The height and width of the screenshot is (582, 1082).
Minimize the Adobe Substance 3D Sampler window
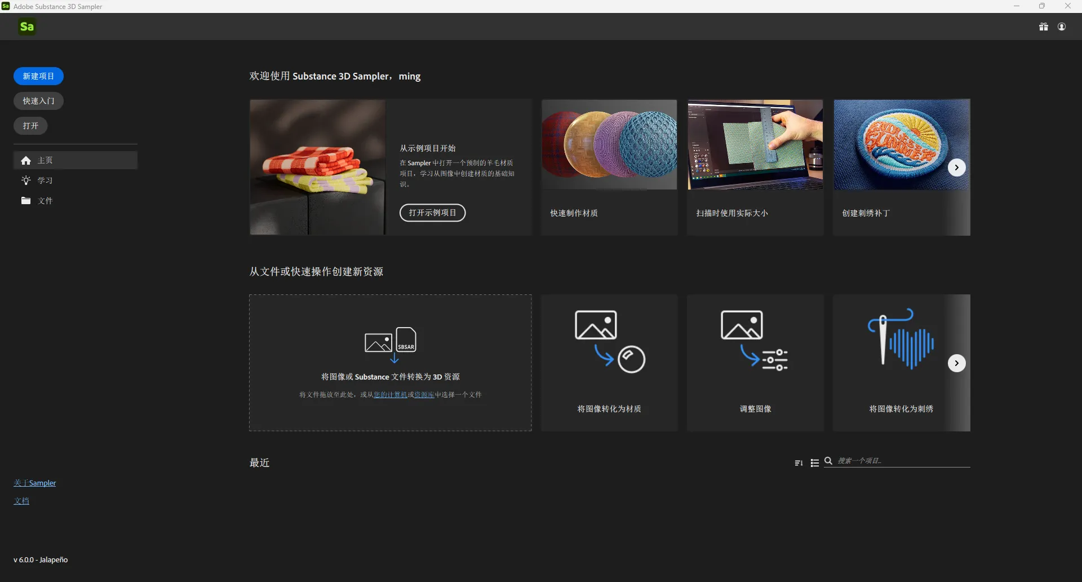pyautogui.click(x=1017, y=6)
